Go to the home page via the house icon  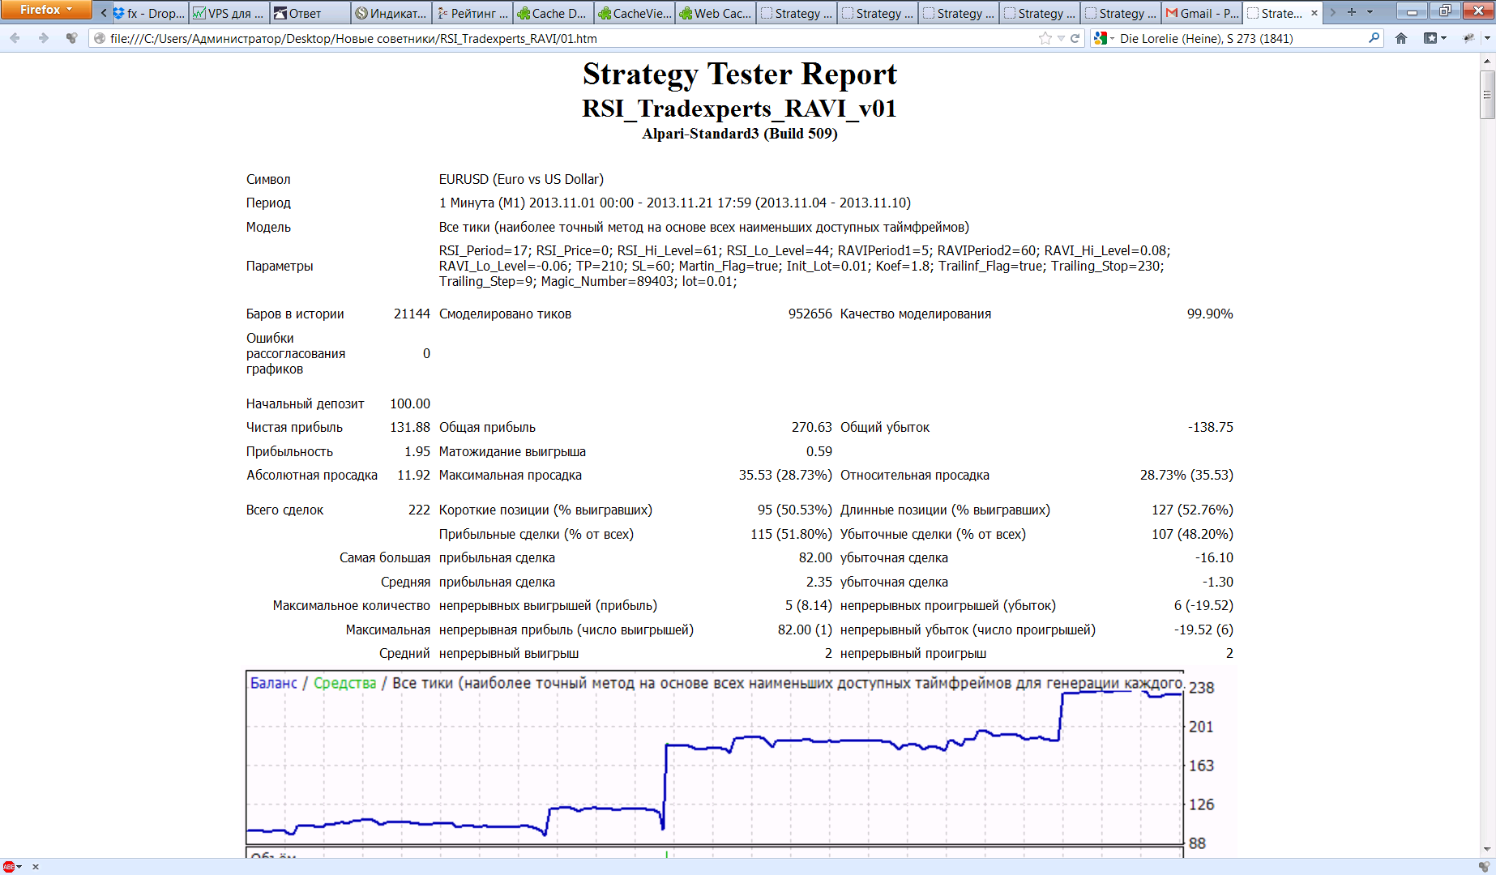tap(1401, 38)
